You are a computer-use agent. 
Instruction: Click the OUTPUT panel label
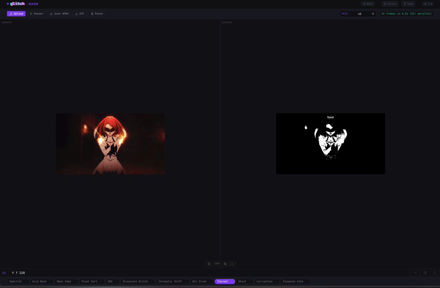(x=227, y=23)
